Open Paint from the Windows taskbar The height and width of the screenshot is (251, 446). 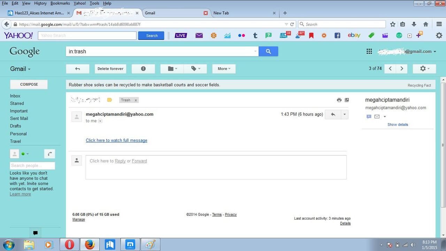pos(150,245)
